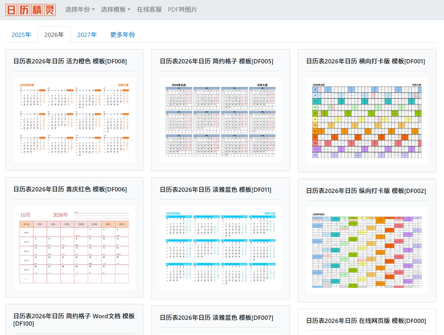Open the 活力橙色 DF008 calendar thumbnail
The image size is (444, 335).
click(x=74, y=120)
